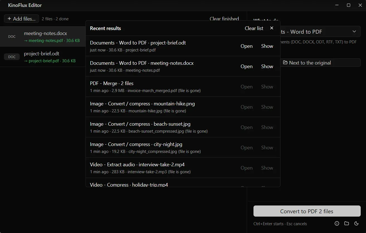366x233 pixels.
Task: Click the info icon in the bottom bar
Action: (337, 224)
